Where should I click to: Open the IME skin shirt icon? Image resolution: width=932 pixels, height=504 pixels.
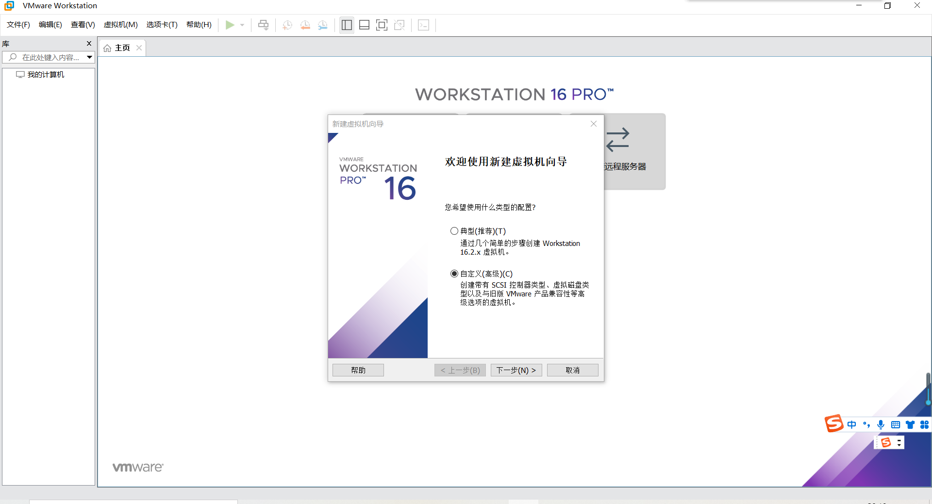(910, 424)
